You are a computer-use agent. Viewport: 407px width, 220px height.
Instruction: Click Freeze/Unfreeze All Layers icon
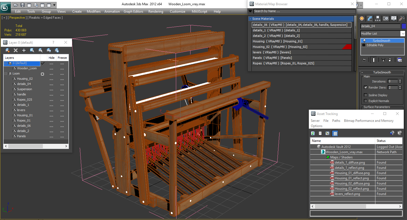point(57,50)
